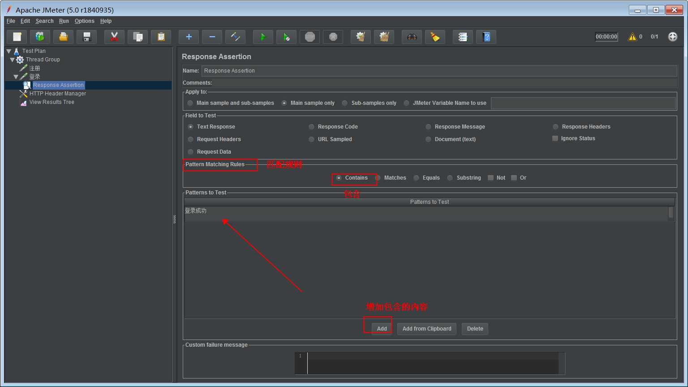Click the Toggle enable/disable icon
The image size is (688, 387).
click(235, 37)
